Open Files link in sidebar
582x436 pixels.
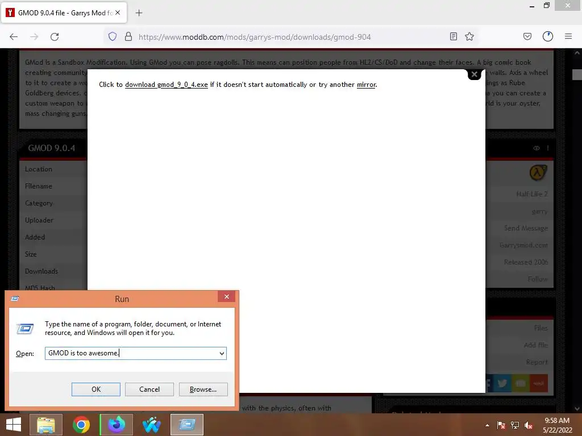(541, 328)
